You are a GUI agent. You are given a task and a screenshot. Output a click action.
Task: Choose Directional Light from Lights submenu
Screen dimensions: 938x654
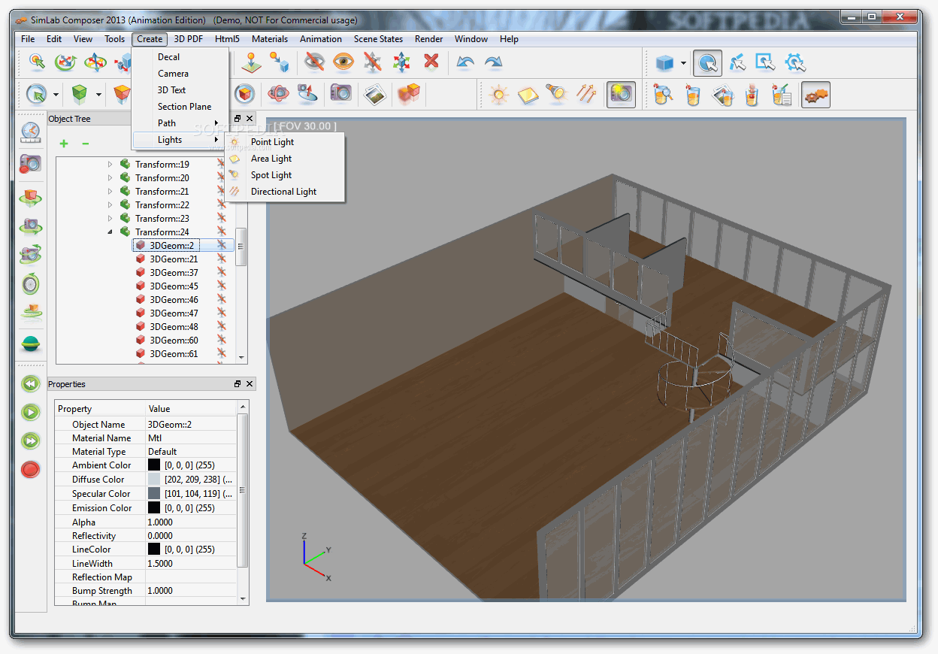click(x=285, y=191)
